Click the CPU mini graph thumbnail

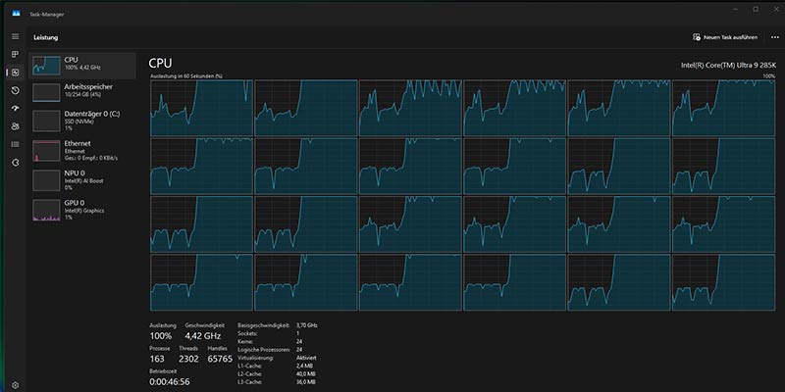(x=46, y=66)
